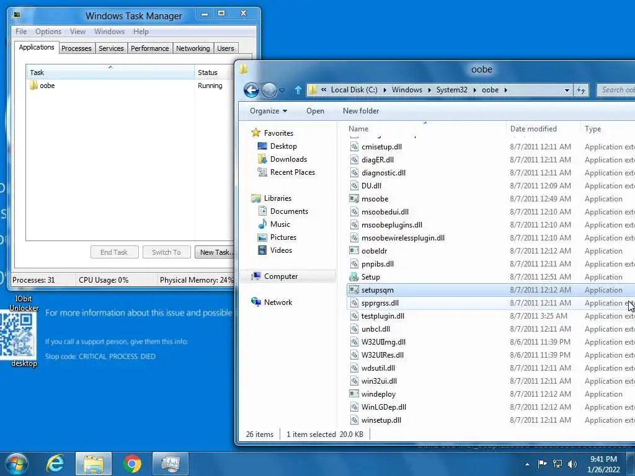This screenshot has width=635, height=476.
Task: Select the Setup application icon
Action: [354, 277]
